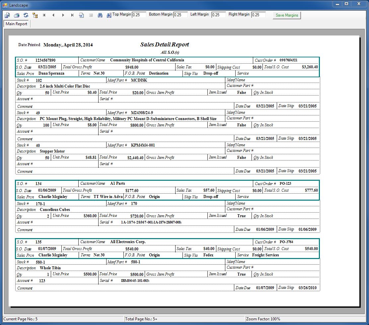Screen dimensions: 369x325
Task: Switch to the Main Report tab
Action: pos(17,24)
